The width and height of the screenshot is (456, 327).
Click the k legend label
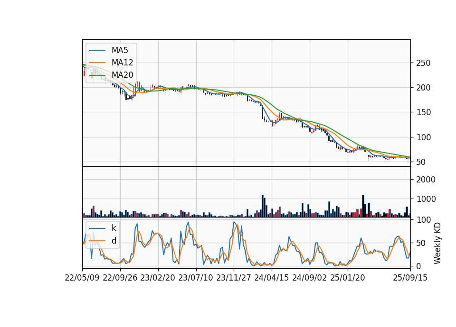click(x=114, y=228)
